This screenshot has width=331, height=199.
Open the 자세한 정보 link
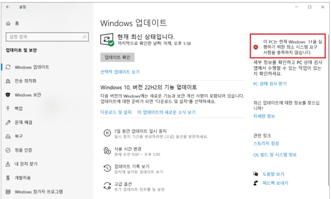pos(264,116)
